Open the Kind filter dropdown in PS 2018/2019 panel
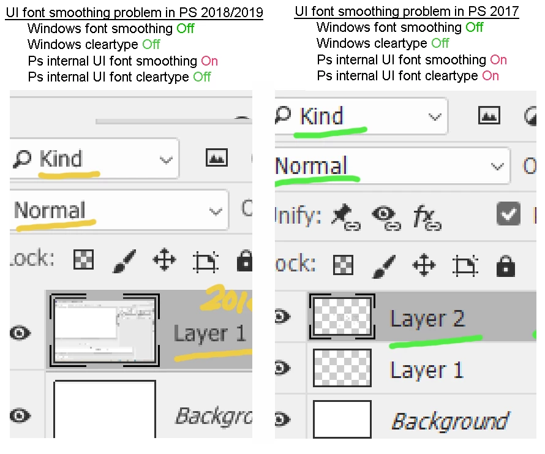 (x=94, y=159)
